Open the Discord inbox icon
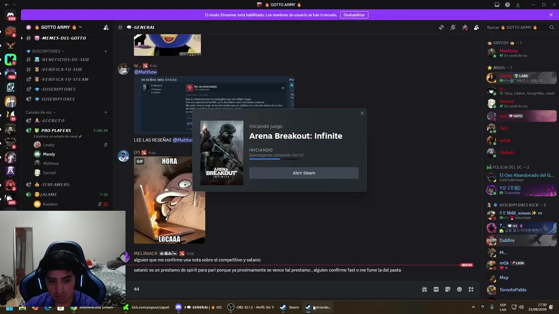The width and height of the screenshot is (559, 314). [x=497, y=5]
